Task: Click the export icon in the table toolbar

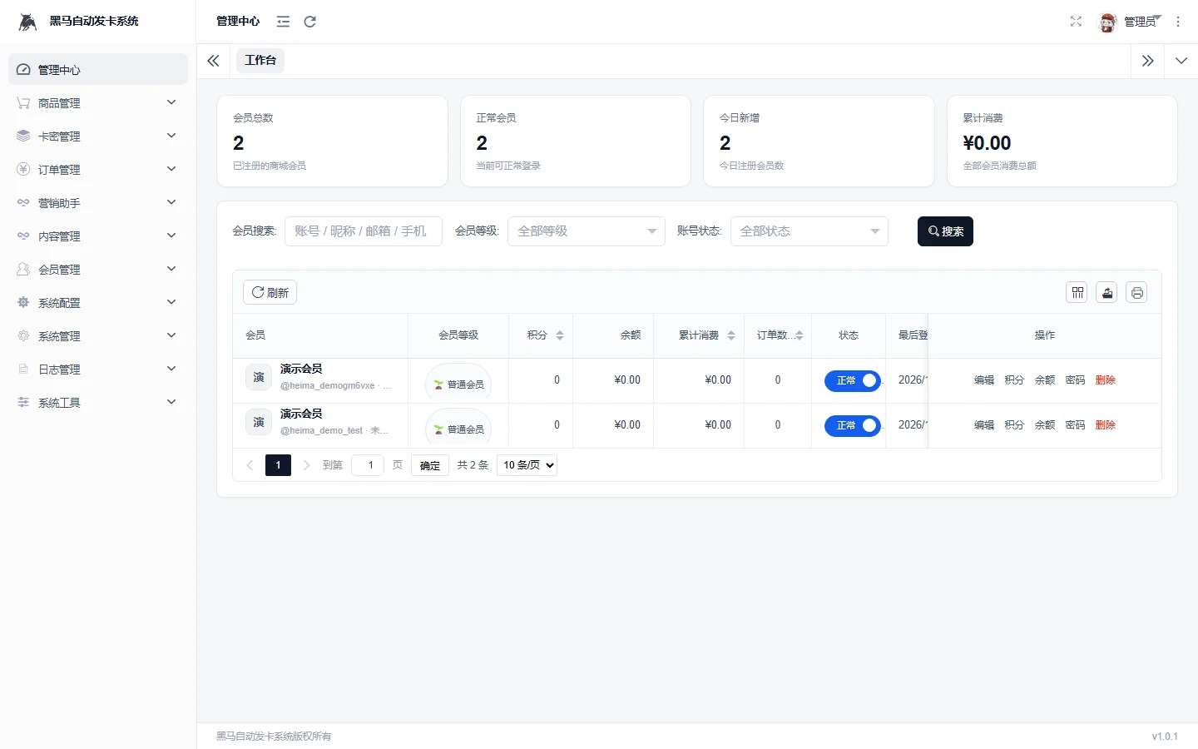Action: point(1107,292)
